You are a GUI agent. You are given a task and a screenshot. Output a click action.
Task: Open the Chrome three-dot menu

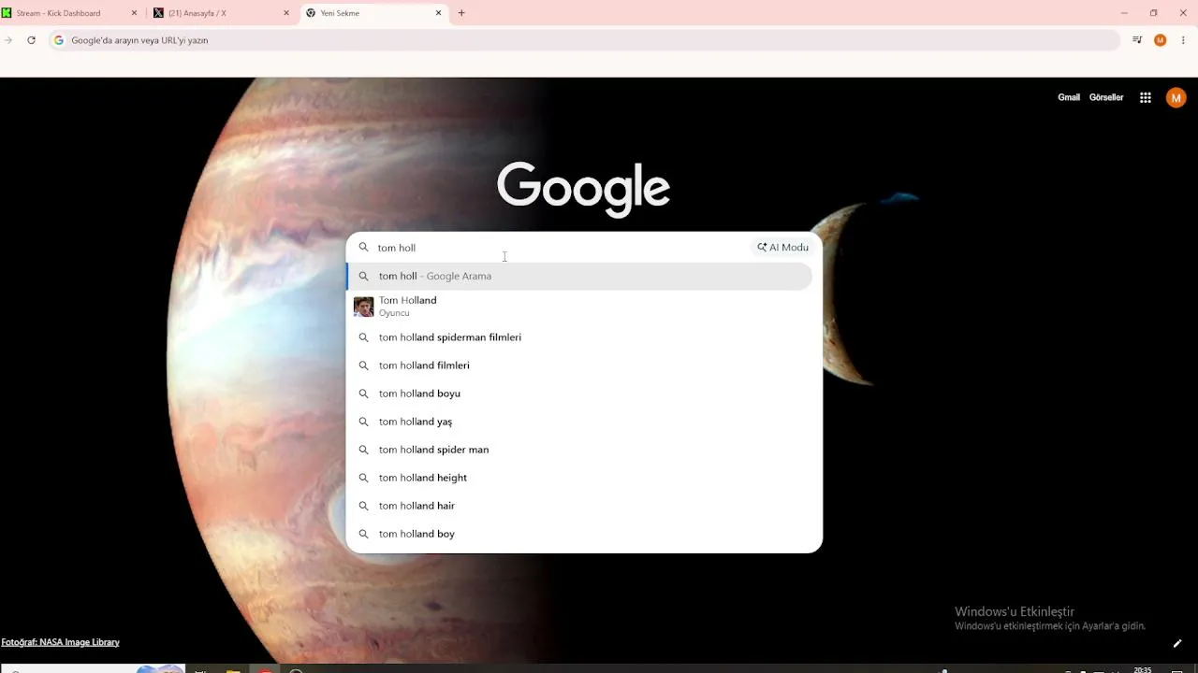(1183, 40)
